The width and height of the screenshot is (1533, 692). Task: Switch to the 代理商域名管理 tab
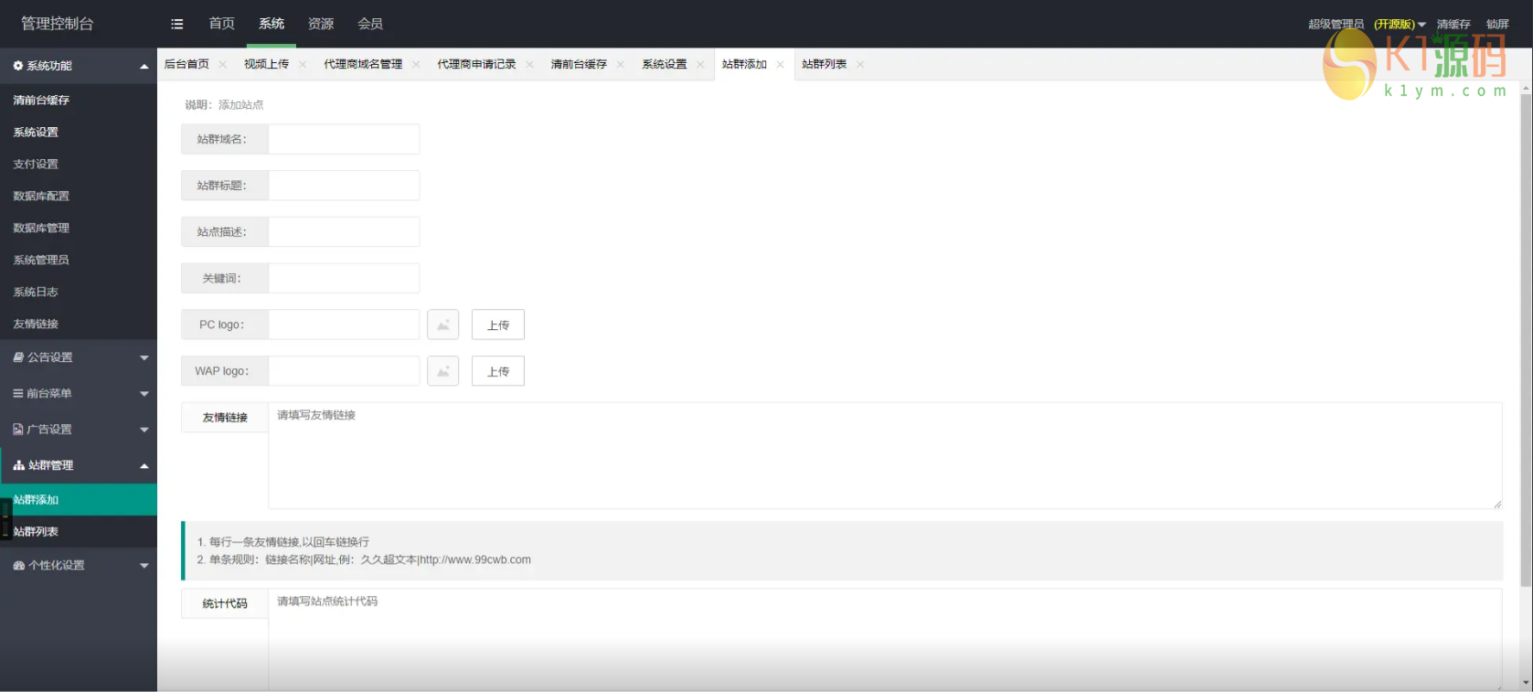point(363,64)
